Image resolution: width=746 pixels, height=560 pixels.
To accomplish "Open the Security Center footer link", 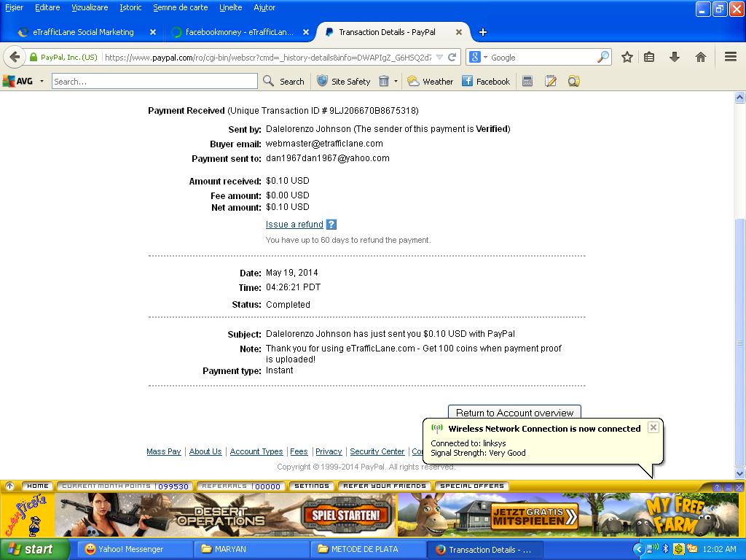I will tap(377, 451).
